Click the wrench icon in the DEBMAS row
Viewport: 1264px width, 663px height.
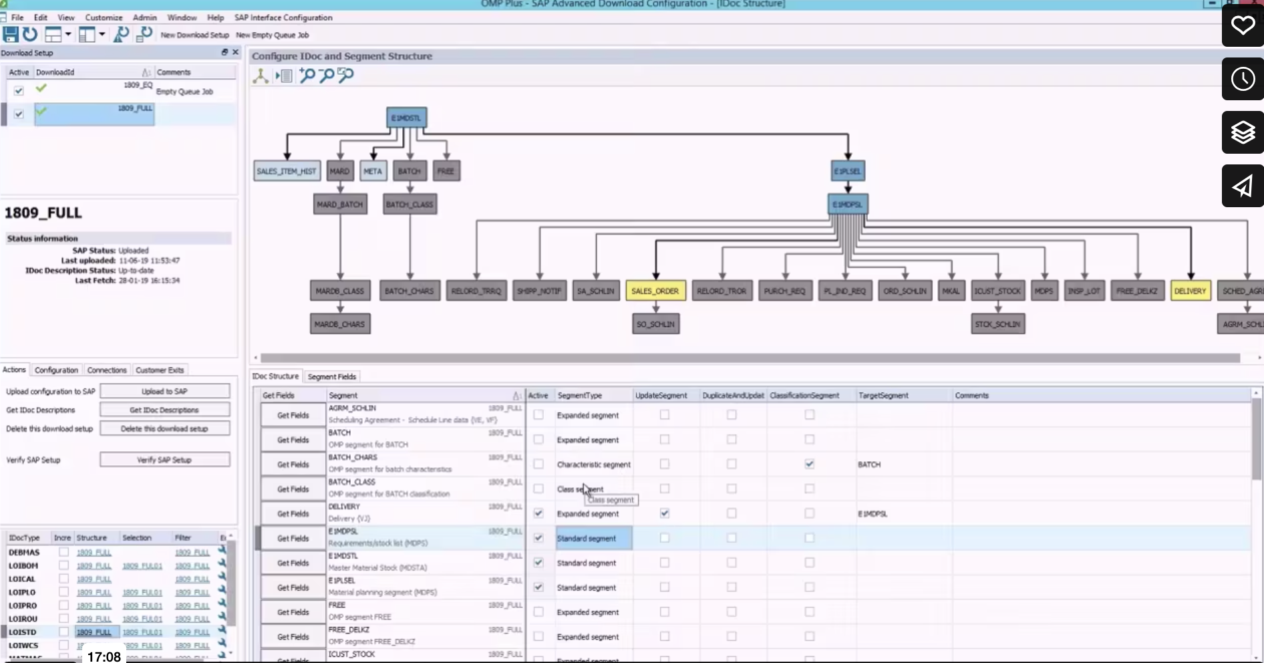pos(222,551)
